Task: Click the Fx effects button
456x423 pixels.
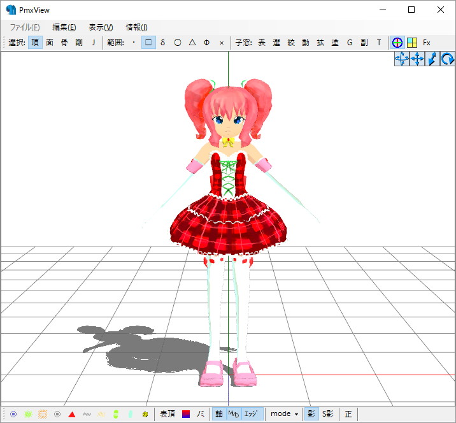Action: point(427,43)
